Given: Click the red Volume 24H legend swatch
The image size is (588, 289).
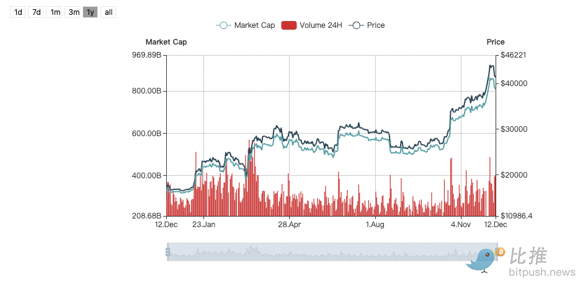Looking at the screenshot, I should [288, 25].
